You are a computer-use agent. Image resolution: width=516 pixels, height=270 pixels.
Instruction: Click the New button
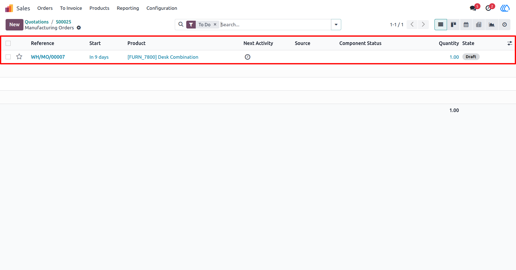pos(15,25)
